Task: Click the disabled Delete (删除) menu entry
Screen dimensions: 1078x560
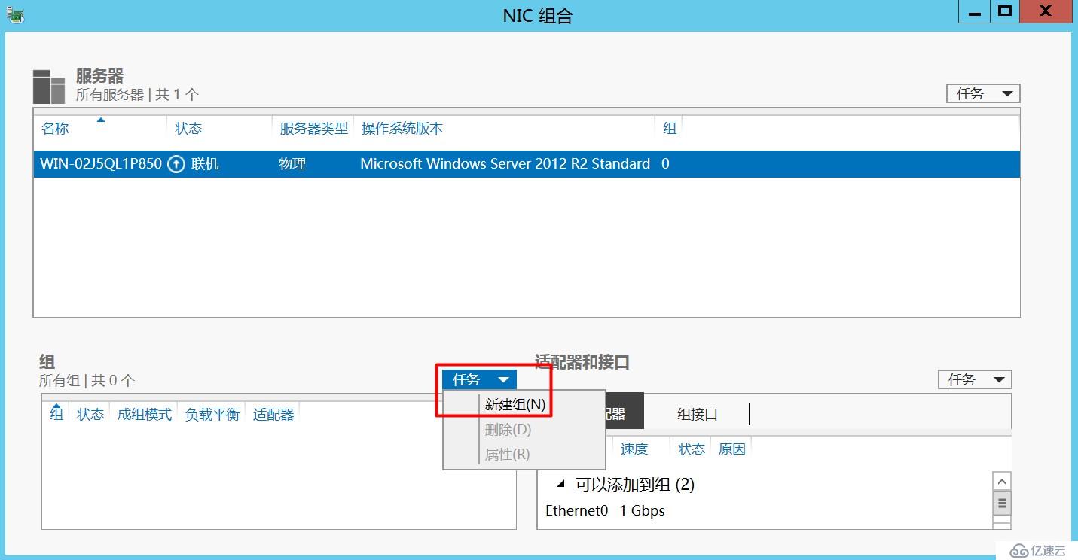Action: (508, 430)
